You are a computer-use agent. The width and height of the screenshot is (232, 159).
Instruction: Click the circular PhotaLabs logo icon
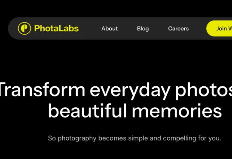click(x=24, y=28)
